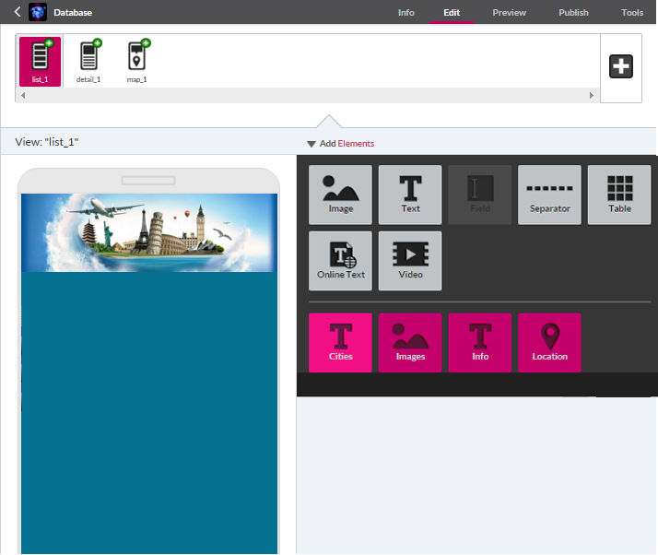658x555 pixels.
Task: Go to the Publish tab
Action: click(573, 13)
